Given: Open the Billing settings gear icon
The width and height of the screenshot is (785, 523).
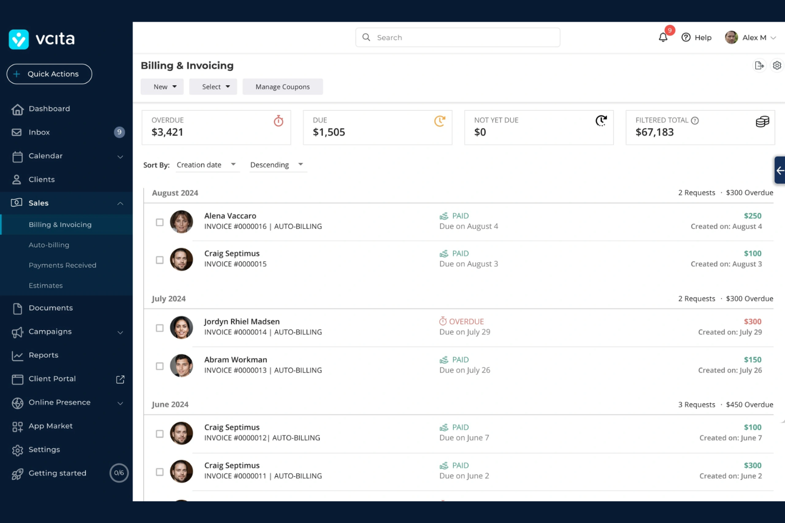Looking at the screenshot, I should click(x=777, y=65).
